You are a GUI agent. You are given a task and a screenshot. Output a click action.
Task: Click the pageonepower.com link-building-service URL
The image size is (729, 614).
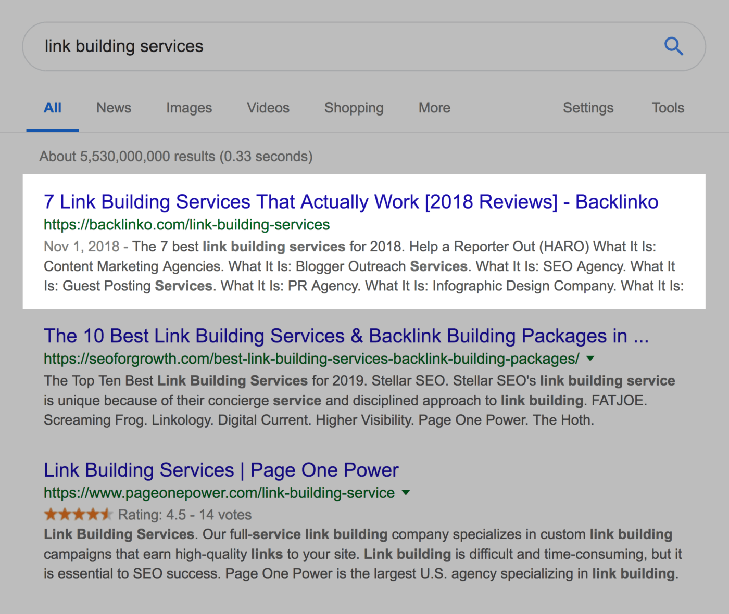[219, 493]
